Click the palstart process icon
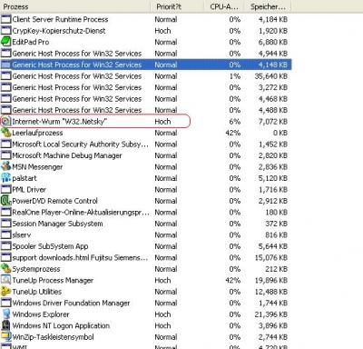Viewport: 363px width, 349px height. [x=5, y=178]
